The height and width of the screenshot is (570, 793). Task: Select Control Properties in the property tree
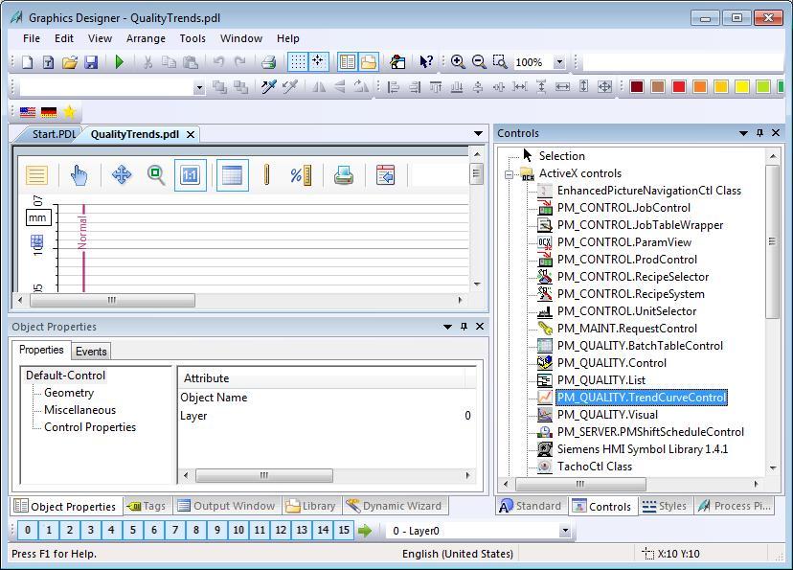pos(90,427)
